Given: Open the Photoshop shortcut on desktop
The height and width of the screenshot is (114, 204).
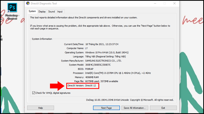Looking at the screenshot, I should (x=12, y=11).
